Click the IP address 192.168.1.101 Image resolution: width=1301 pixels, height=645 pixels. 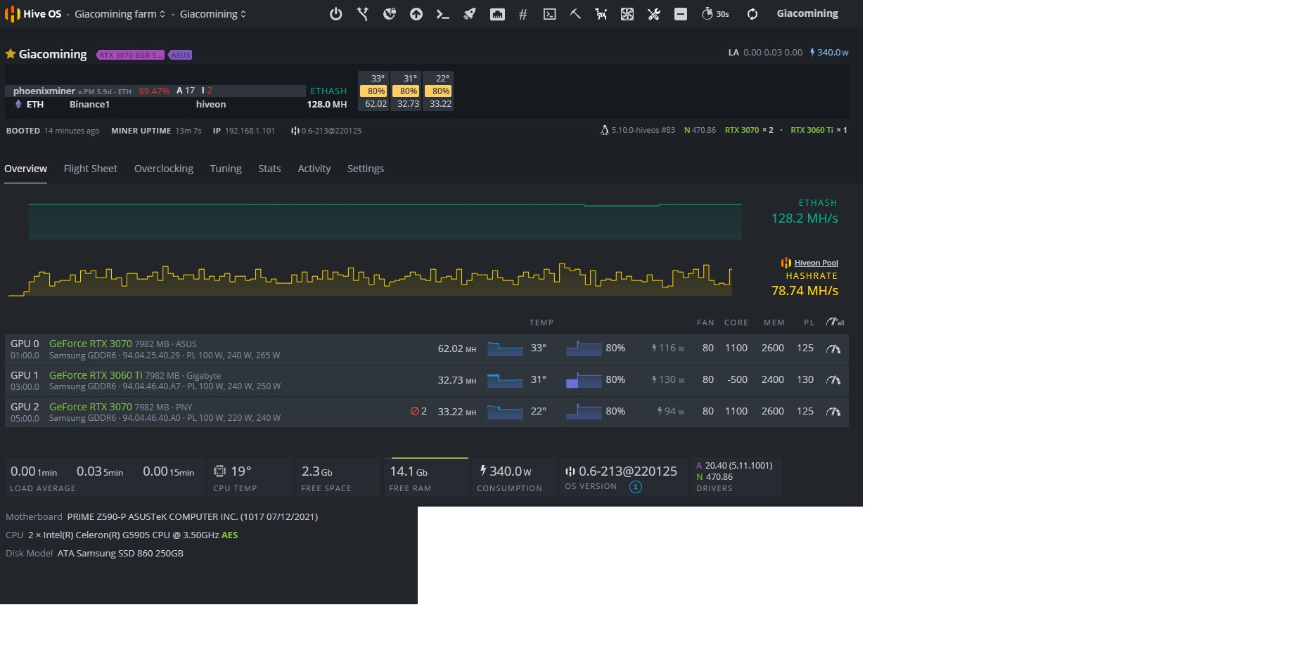click(250, 131)
